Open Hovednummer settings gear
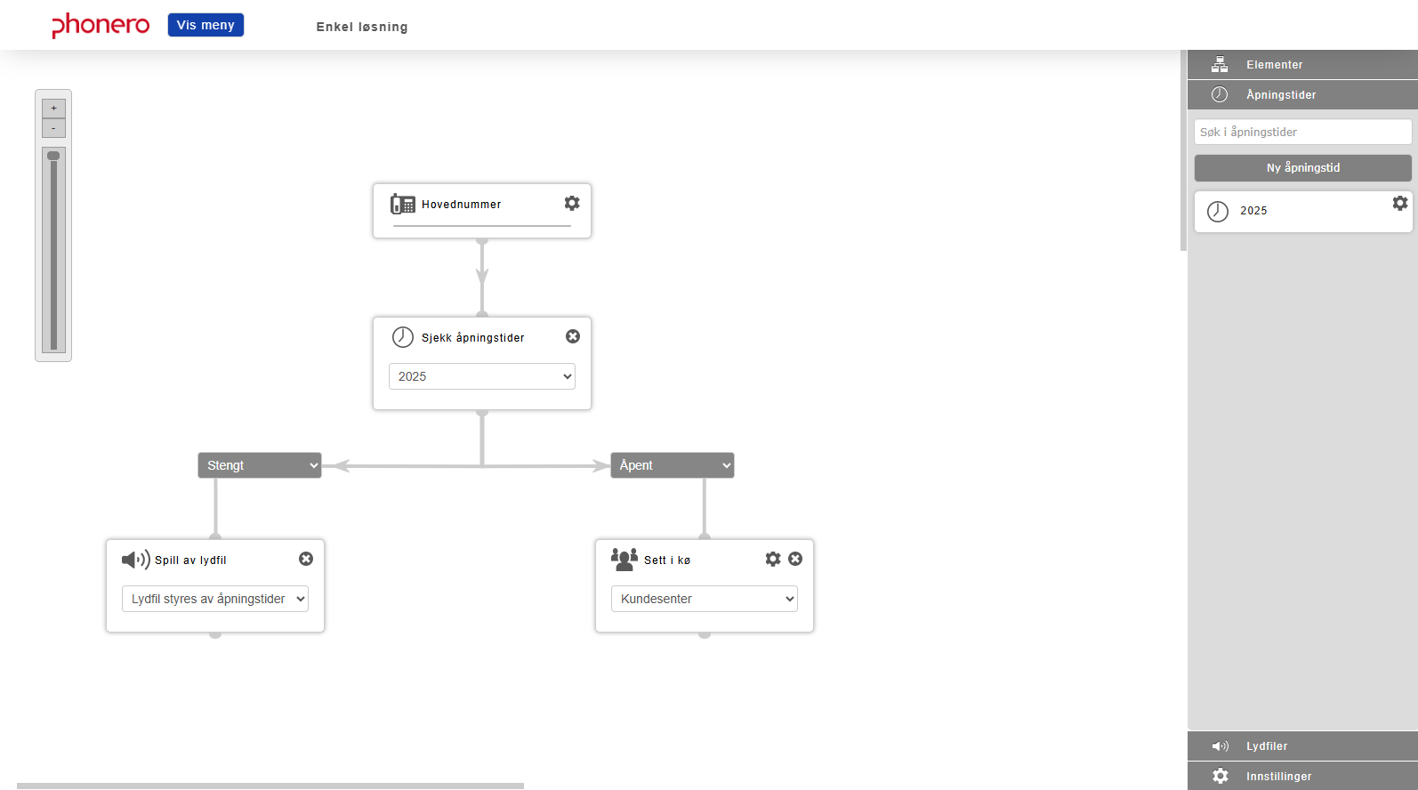The height and width of the screenshot is (790, 1418). pyautogui.click(x=572, y=203)
